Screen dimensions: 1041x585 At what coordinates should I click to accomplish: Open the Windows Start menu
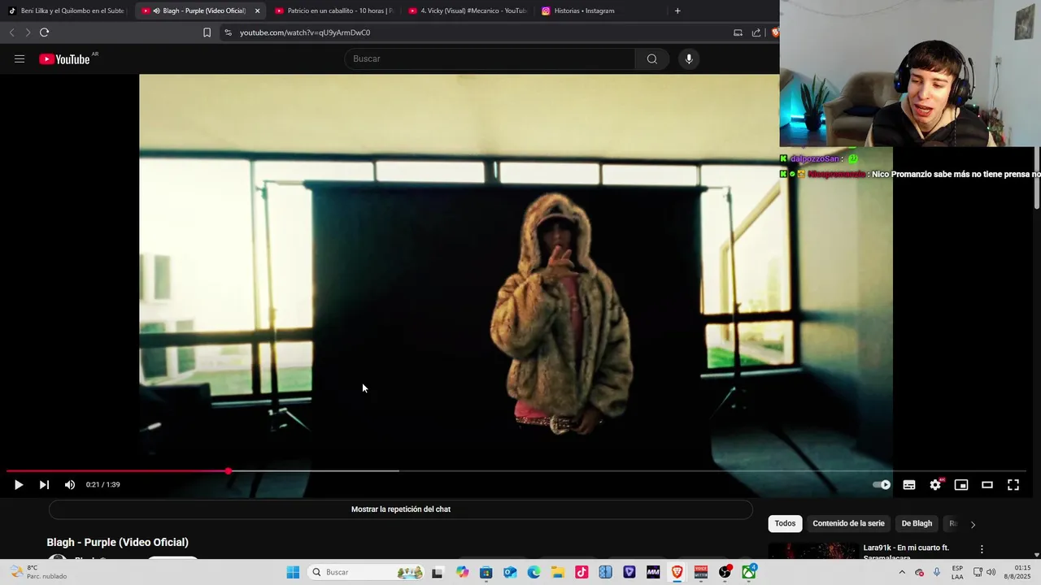pos(293,572)
